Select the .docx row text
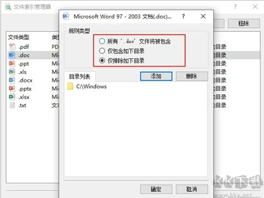Image resolution: width=264 pixels, height=198 pixels. coord(25,81)
